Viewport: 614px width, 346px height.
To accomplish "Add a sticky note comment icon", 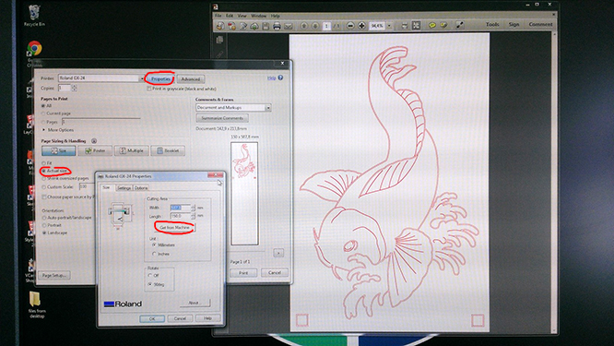I will (x=431, y=26).
